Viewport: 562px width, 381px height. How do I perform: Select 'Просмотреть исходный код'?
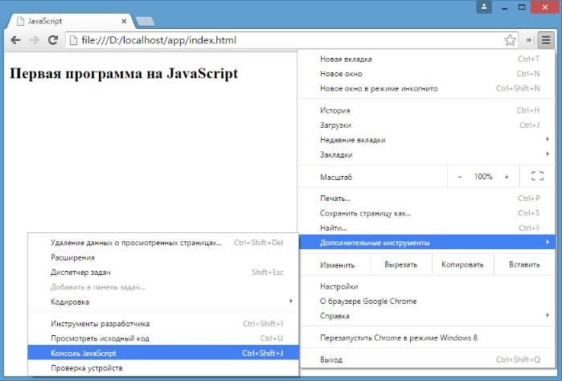point(163,338)
